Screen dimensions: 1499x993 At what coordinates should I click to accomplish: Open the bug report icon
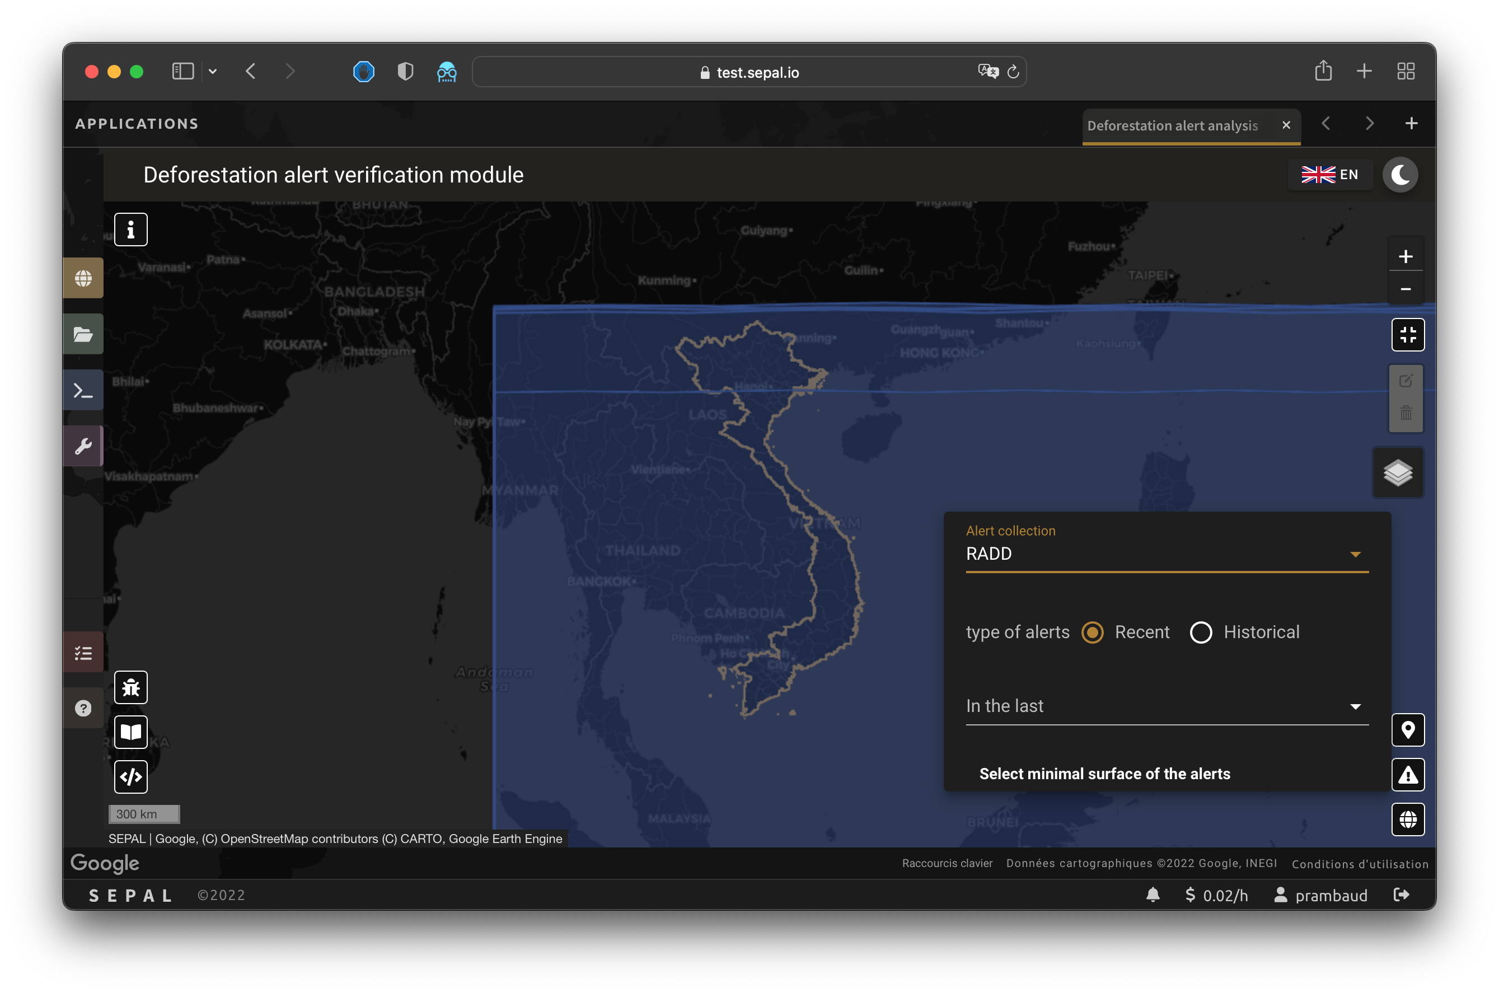130,687
